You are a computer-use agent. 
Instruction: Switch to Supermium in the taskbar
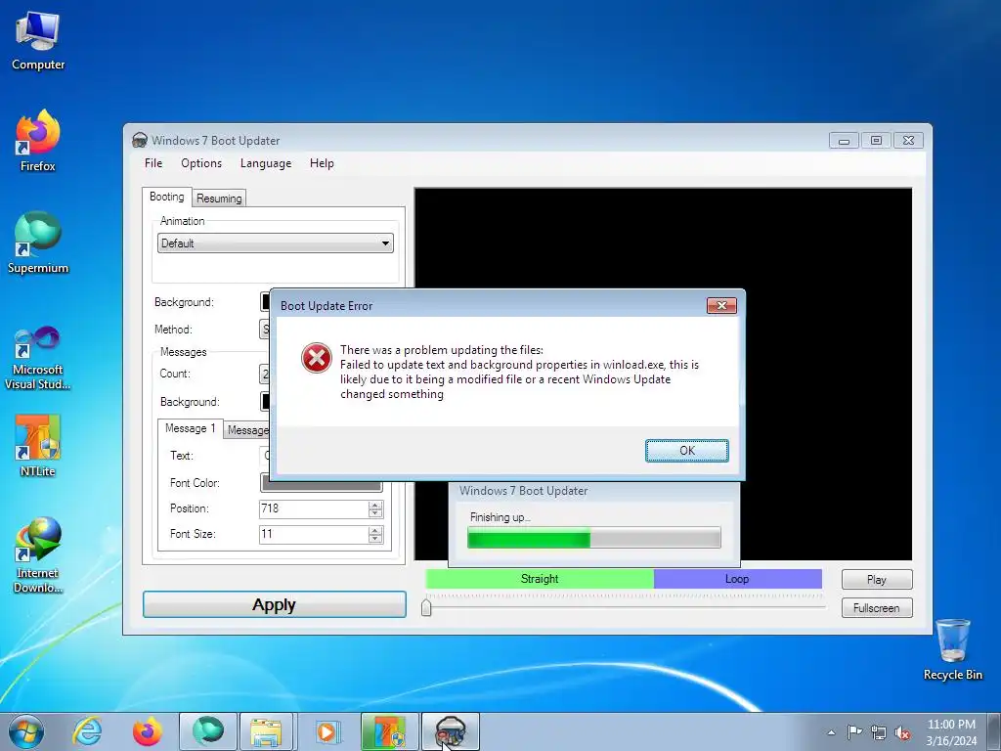click(x=208, y=731)
